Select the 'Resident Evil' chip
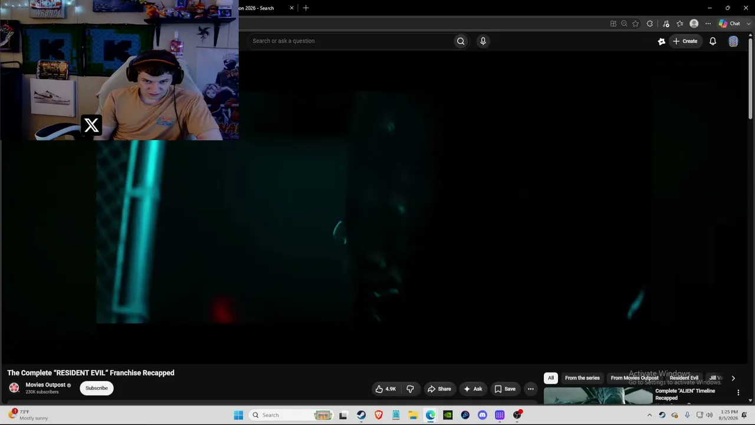The image size is (755, 425). tap(684, 378)
